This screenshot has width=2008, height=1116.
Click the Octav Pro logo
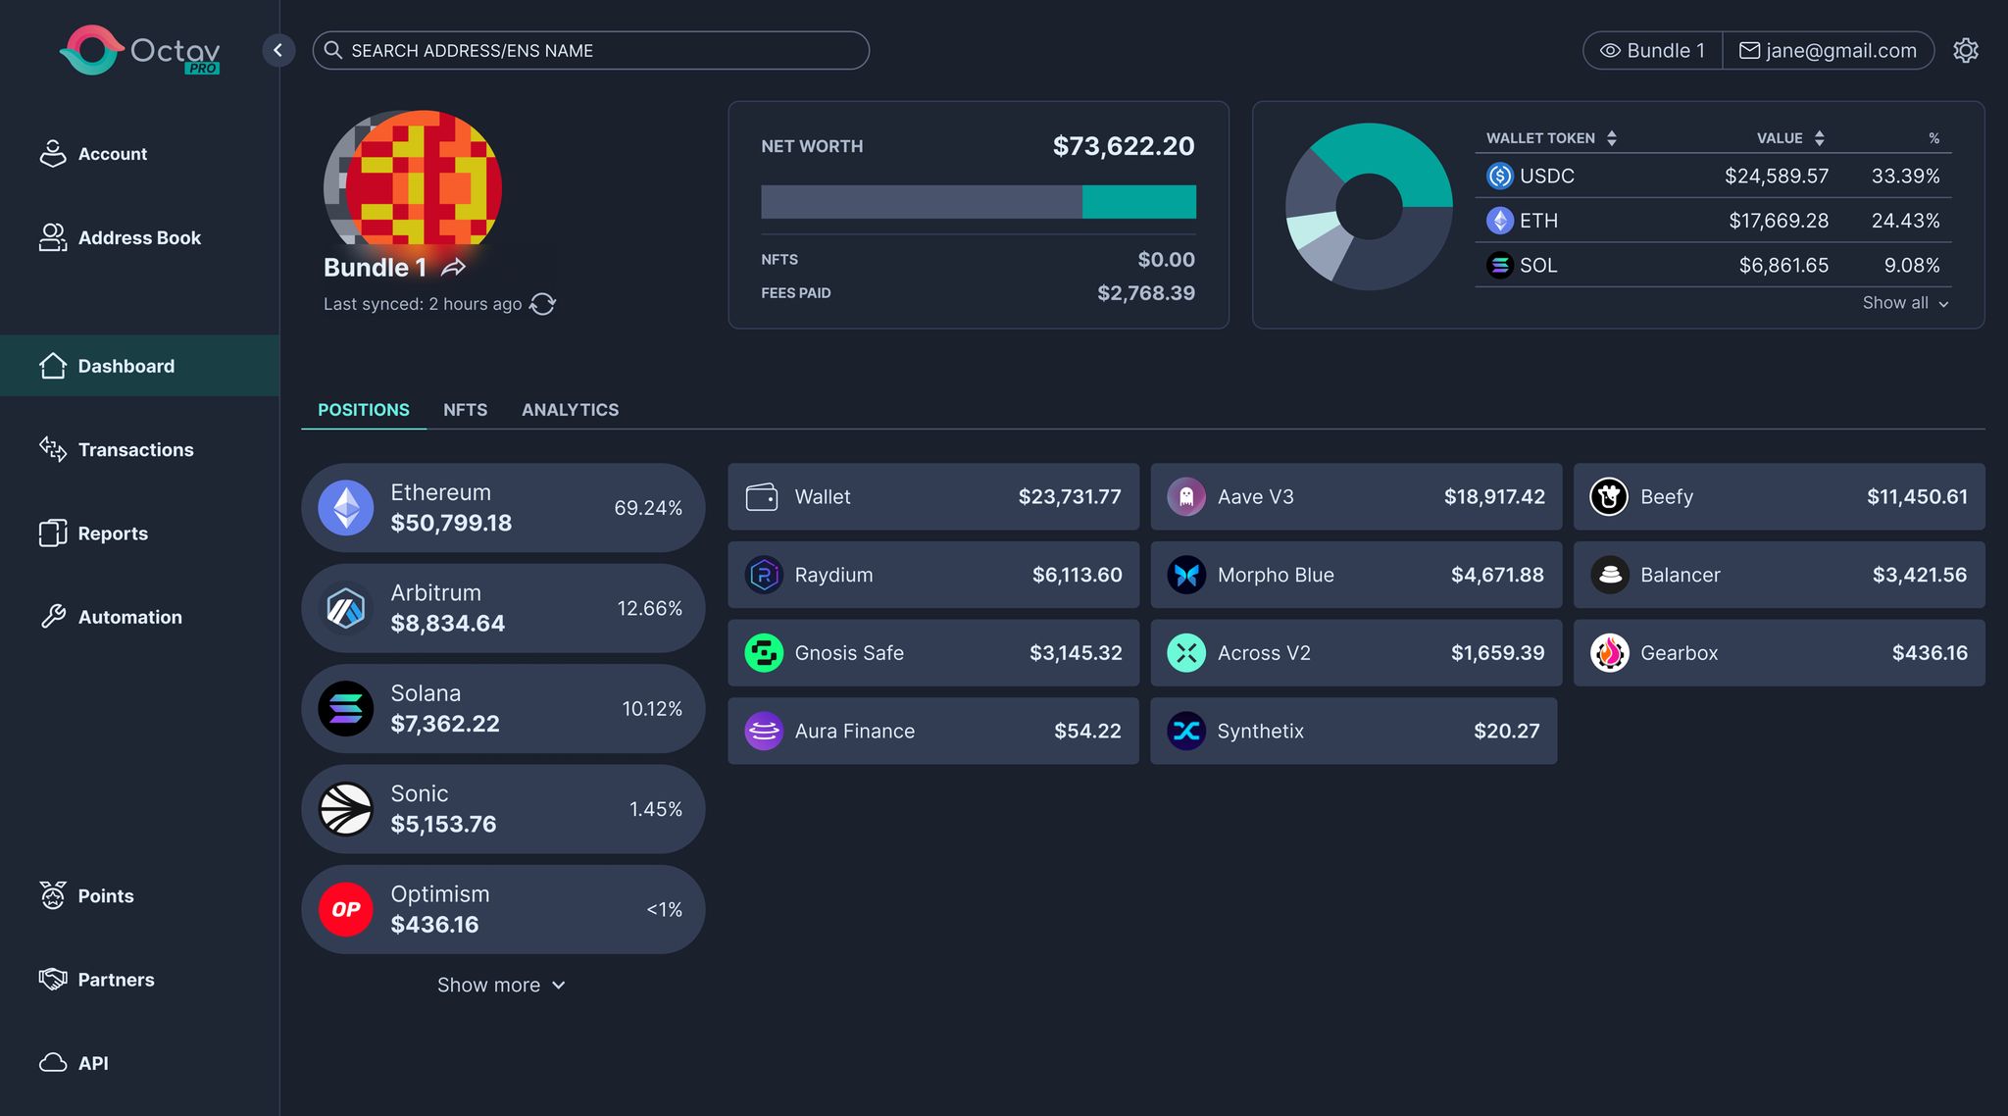(140, 50)
